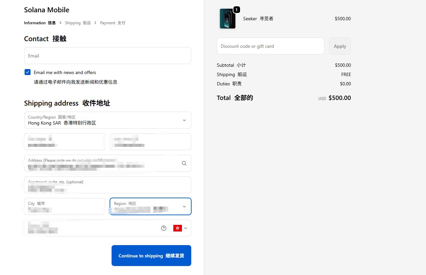
Task: Uncheck Email me with news and offers
Action: pyautogui.click(x=28, y=72)
